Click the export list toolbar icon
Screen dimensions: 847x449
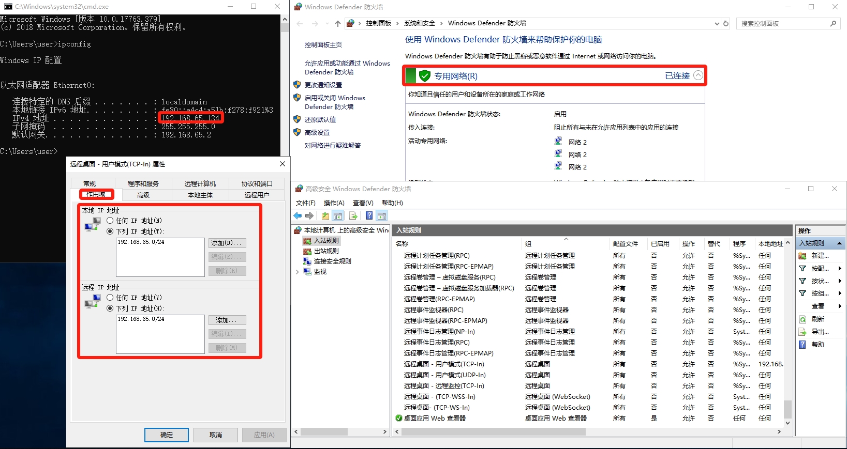(x=353, y=216)
